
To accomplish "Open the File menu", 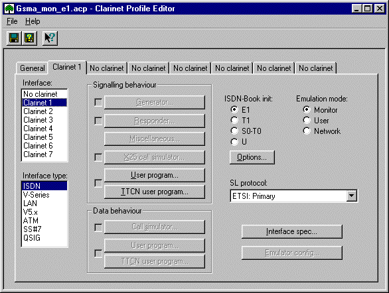I will 12,21.
